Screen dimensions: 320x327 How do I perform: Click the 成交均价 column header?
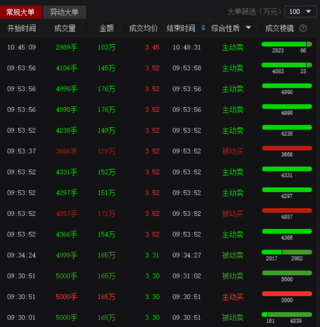(x=143, y=28)
